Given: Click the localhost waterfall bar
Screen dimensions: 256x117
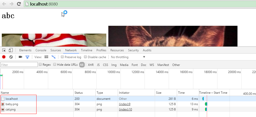Looking at the screenshot, I should click(203, 99).
